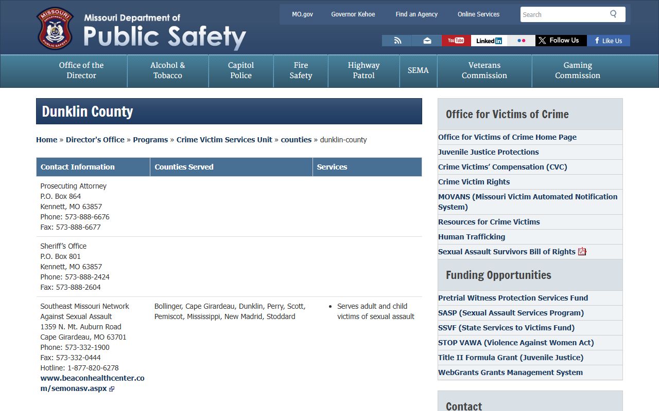Click the counties breadcrumb link
Screen dimensions: 659x411
point(296,140)
